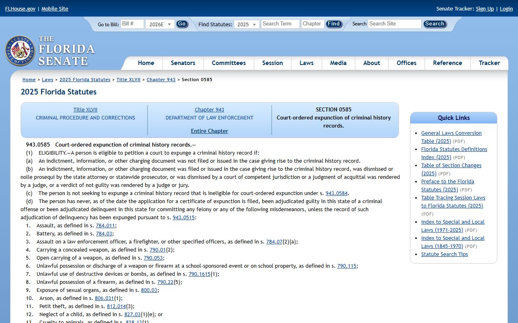
Task: Follow the assault statute link 784.011
Action: tap(105, 226)
